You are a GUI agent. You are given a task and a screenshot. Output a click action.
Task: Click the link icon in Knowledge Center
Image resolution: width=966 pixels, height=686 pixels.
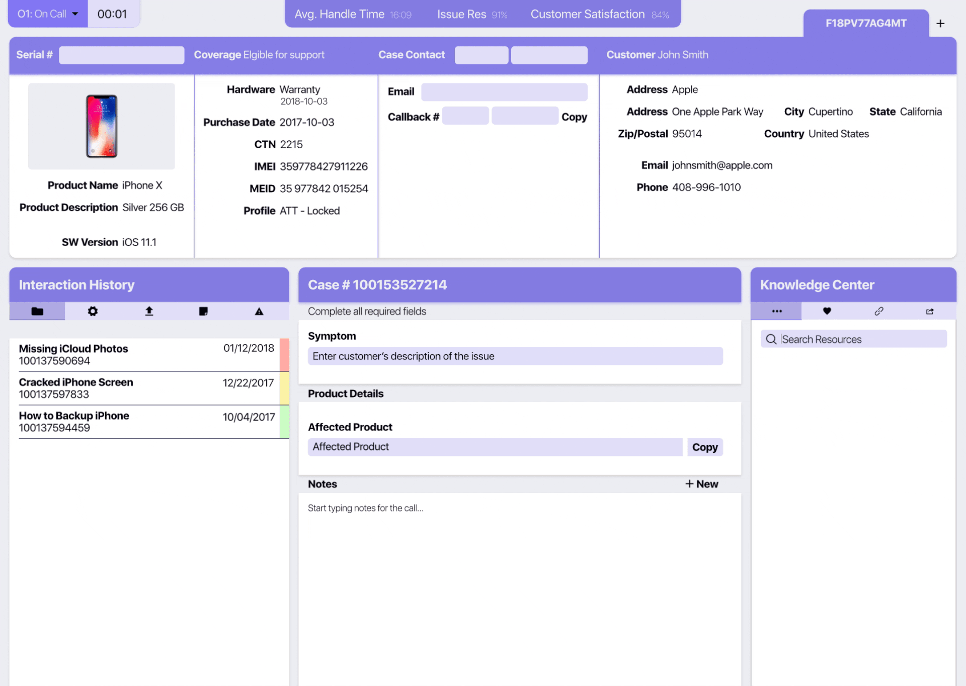point(878,311)
